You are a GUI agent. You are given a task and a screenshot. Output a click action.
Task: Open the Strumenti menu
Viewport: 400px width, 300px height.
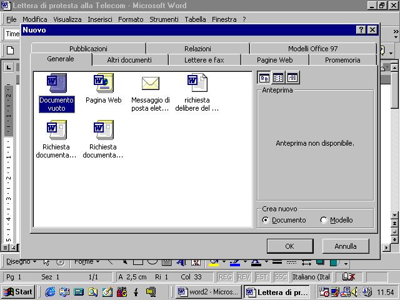pos(164,19)
